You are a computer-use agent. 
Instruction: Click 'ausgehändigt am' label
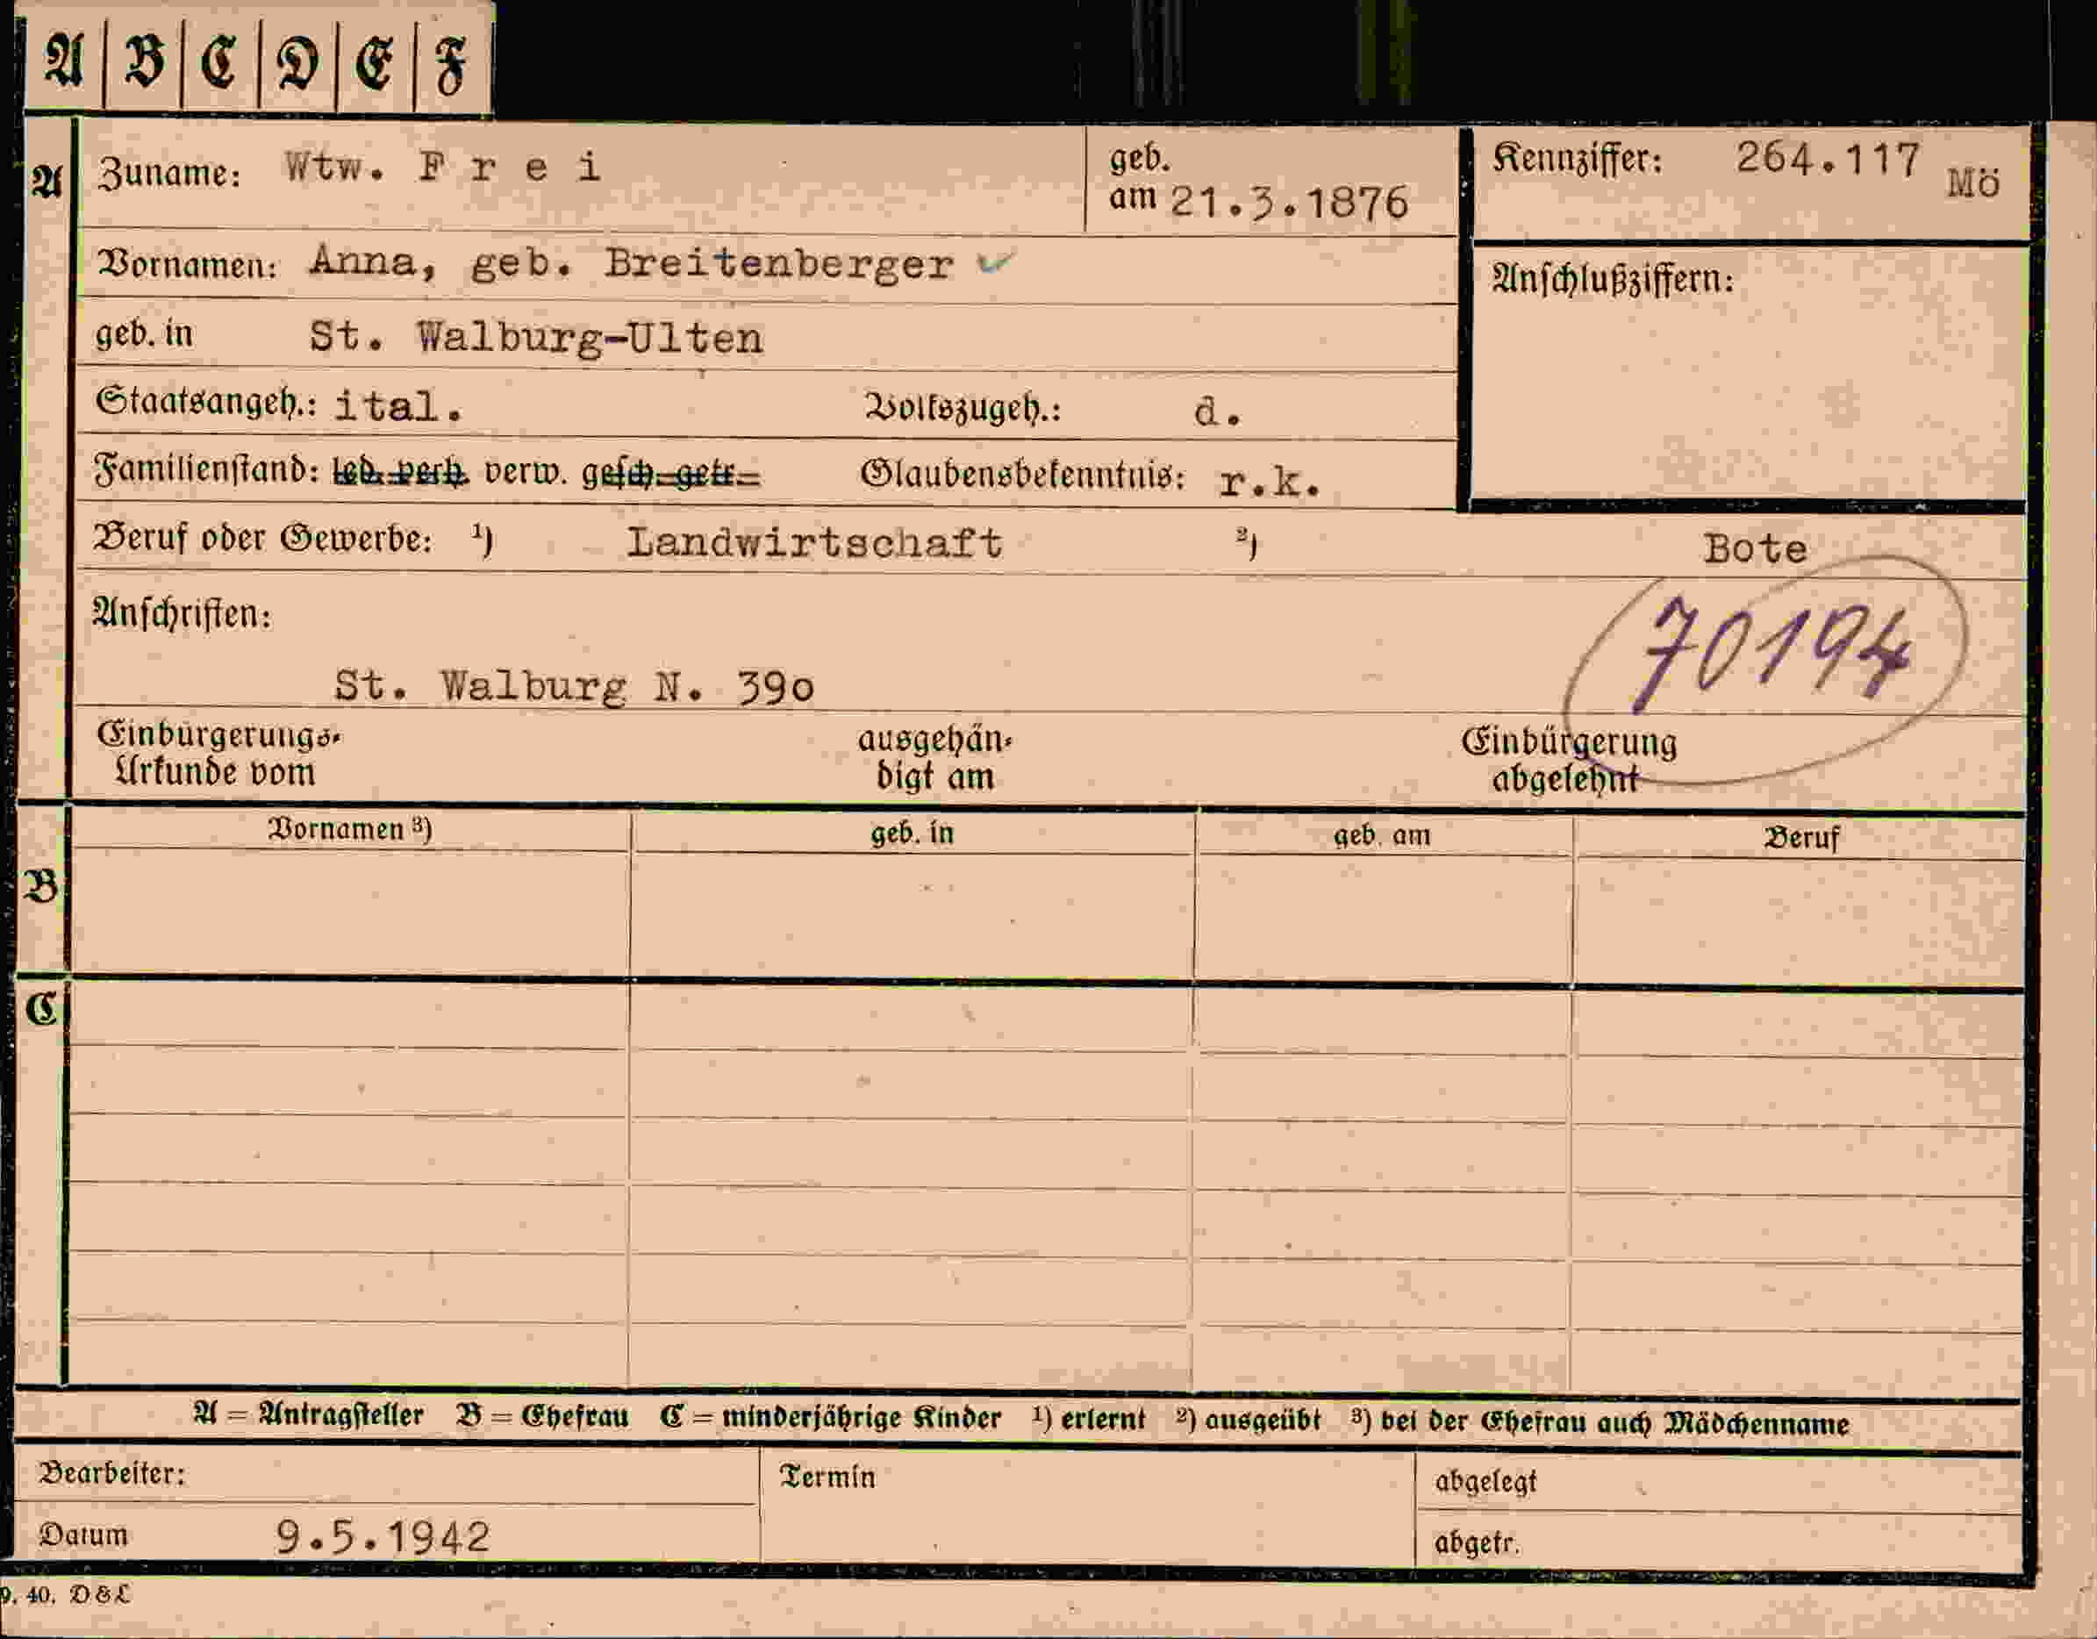(935, 759)
